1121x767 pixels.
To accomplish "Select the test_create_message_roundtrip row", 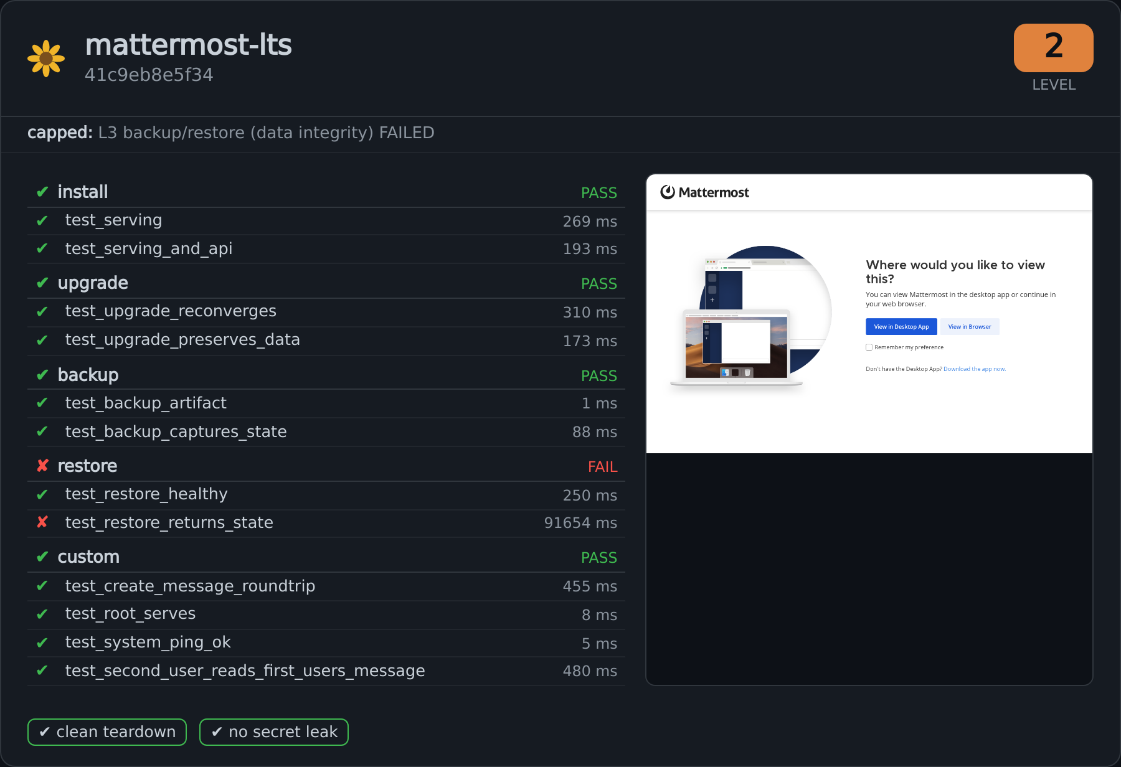I will coord(326,586).
